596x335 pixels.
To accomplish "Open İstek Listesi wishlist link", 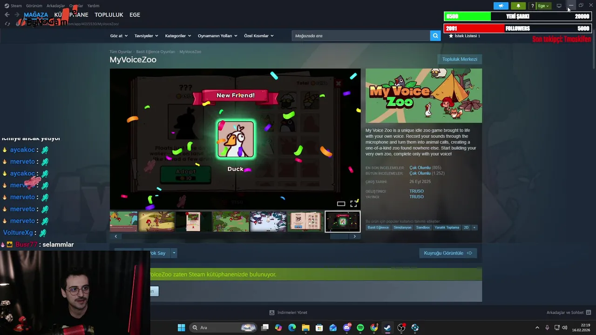I will [464, 36].
